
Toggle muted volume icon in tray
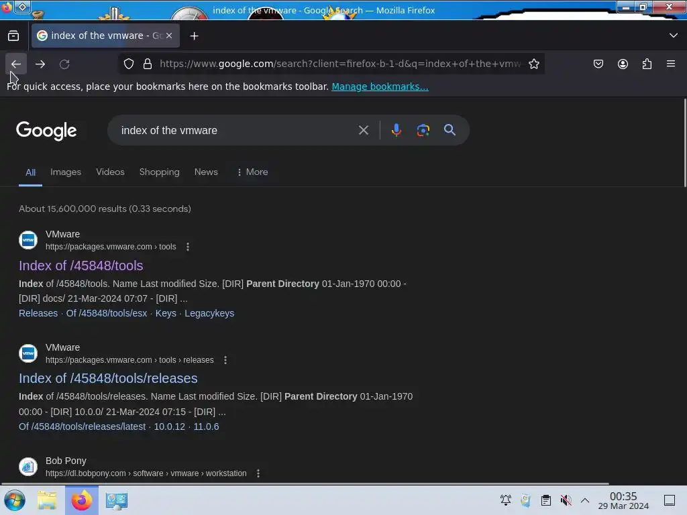point(566,500)
